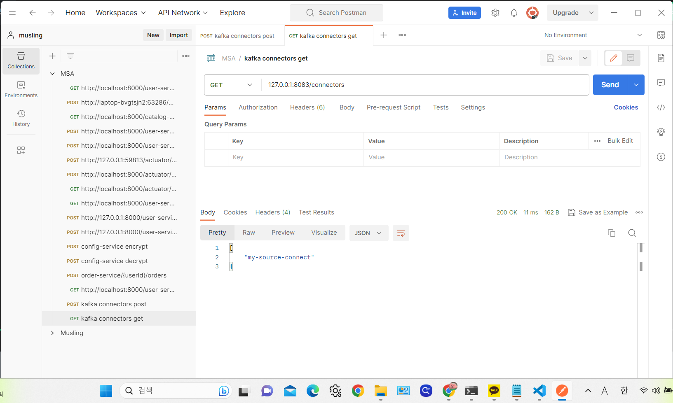This screenshot has width=673, height=403.
Task: Open the JSON format dropdown
Action: [368, 233]
